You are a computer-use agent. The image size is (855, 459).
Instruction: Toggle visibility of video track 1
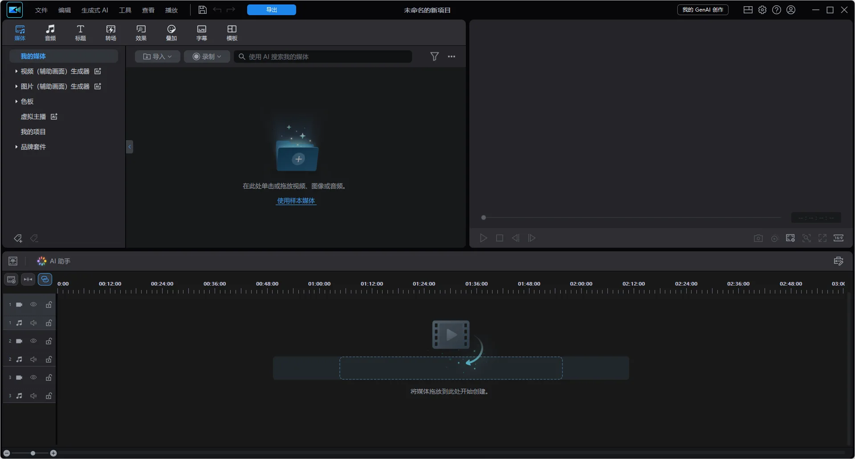coord(33,305)
